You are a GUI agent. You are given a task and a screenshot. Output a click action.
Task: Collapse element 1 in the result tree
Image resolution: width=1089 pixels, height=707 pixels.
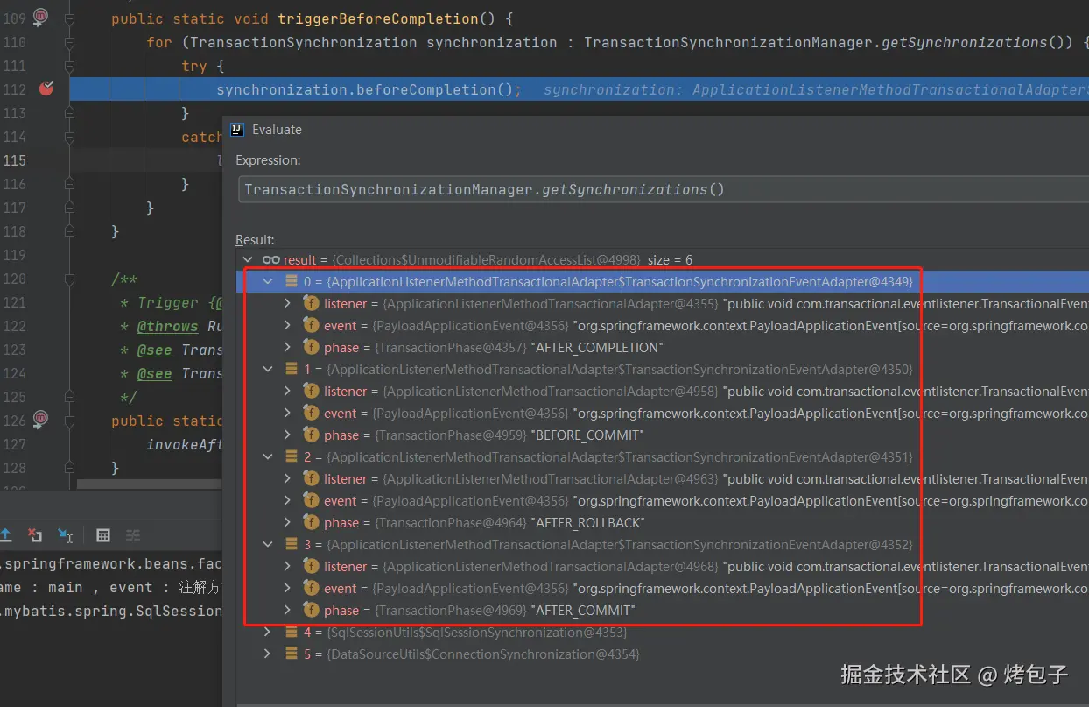coord(269,370)
